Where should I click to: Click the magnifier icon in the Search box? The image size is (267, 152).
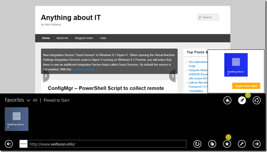pyautogui.click(x=200, y=17)
